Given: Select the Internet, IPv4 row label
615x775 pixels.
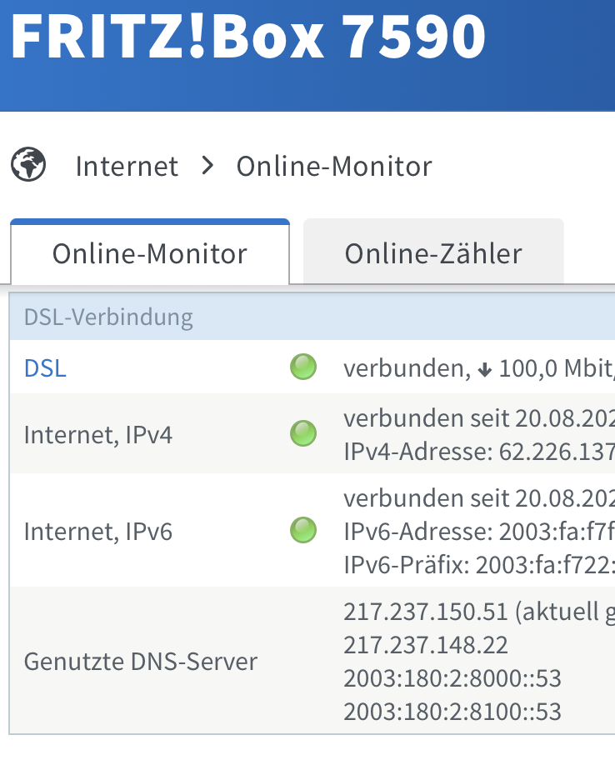Looking at the screenshot, I should 97,435.
